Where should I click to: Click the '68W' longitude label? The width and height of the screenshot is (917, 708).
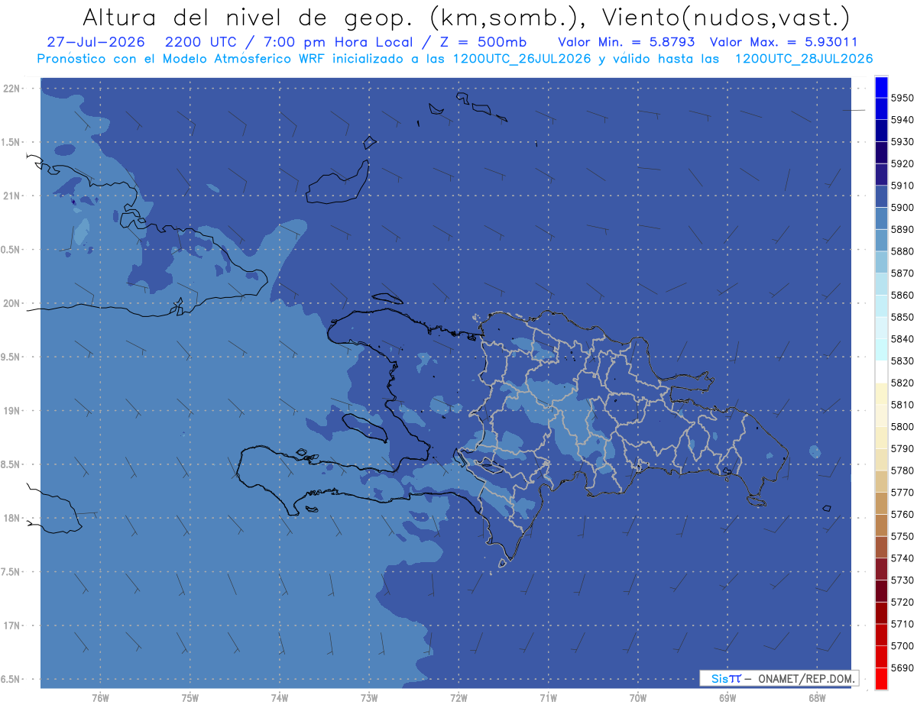click(x=817, y=698)
